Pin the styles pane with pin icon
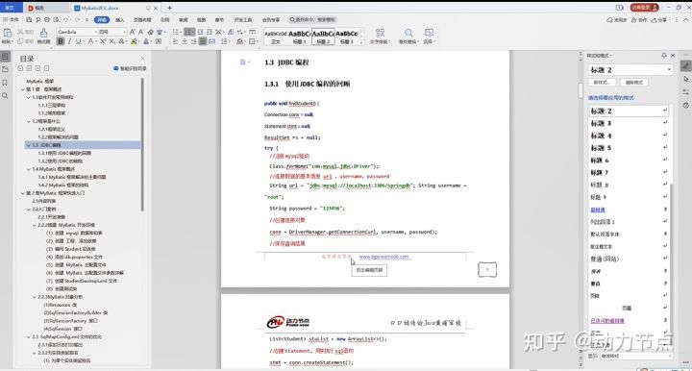This screenshot has width=692, height=371. click(664, 55)
